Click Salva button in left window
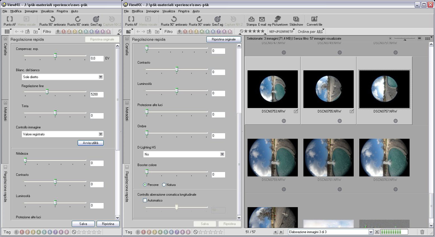 83,224
